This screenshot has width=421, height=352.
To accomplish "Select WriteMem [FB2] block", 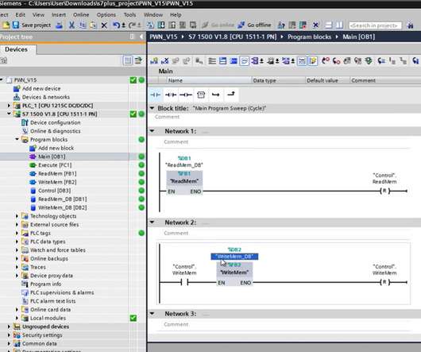I will coord(57,182).
